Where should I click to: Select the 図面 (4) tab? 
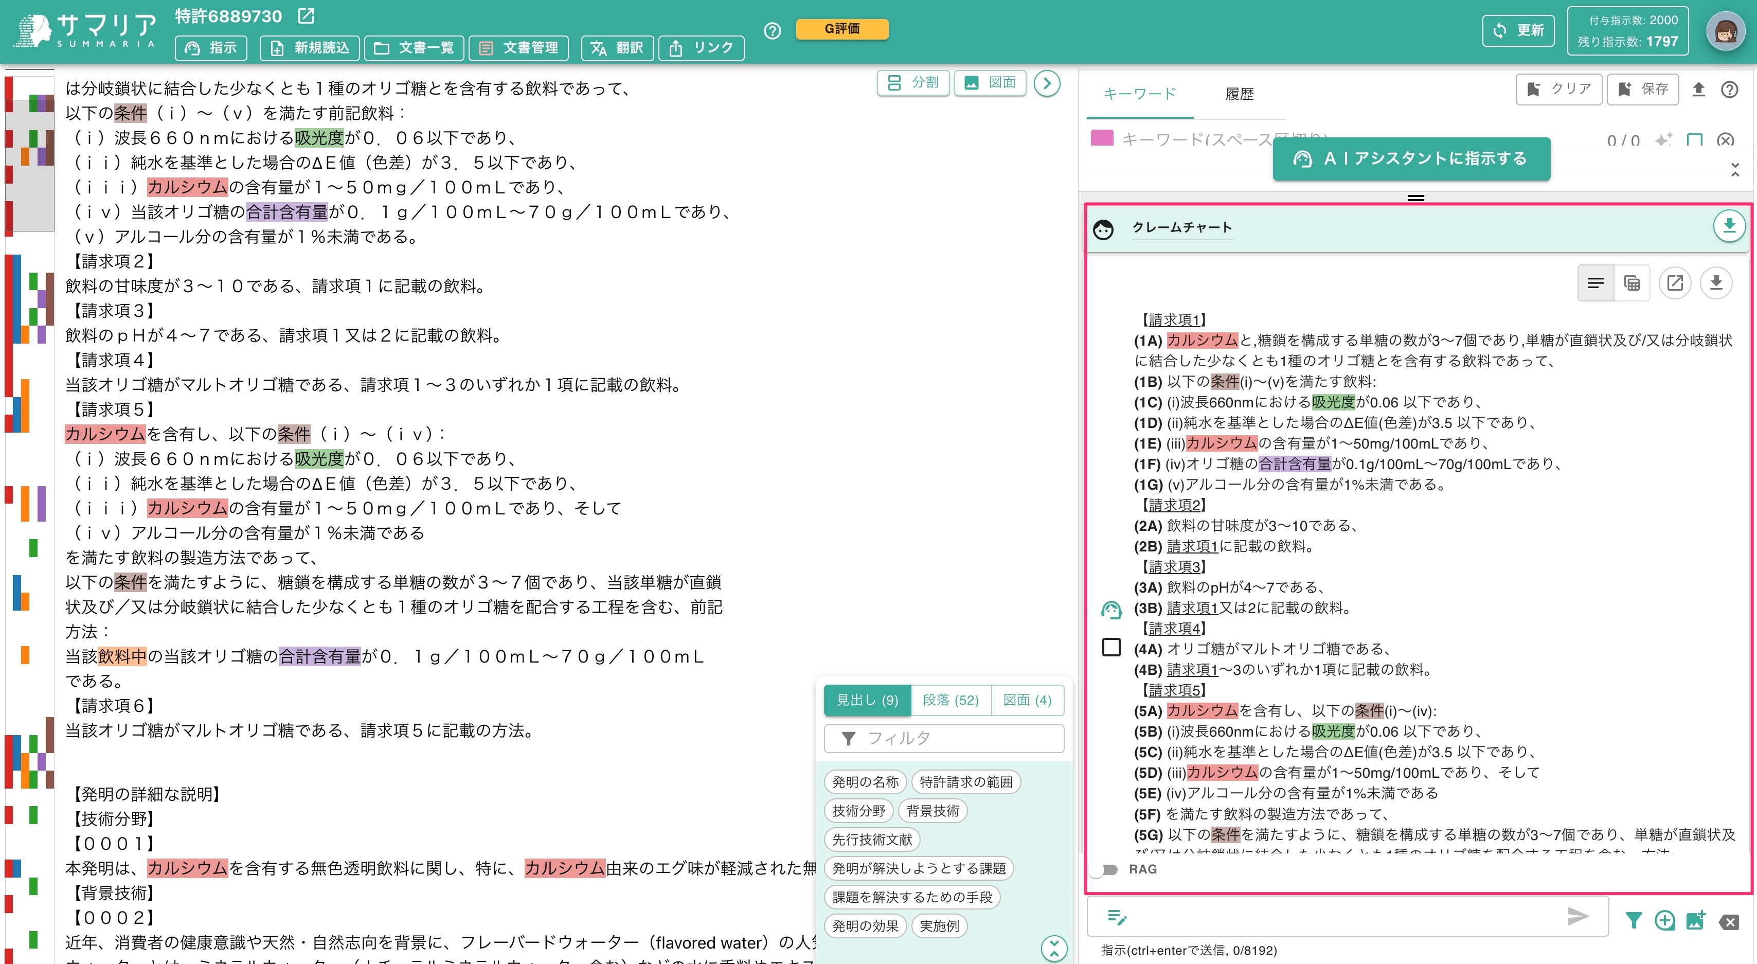point(1027,700)
